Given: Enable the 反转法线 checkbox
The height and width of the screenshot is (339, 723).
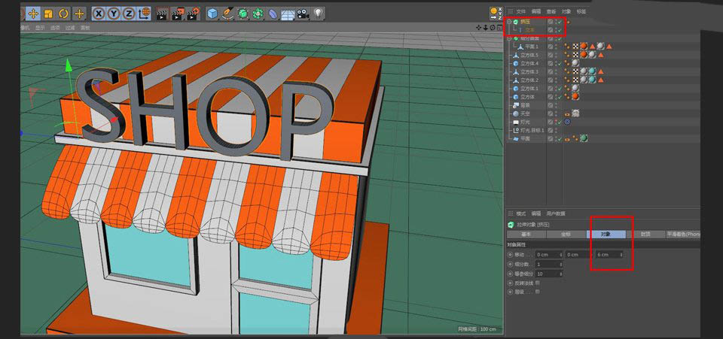Looking at the screenshot, I should tap(536, 283).
